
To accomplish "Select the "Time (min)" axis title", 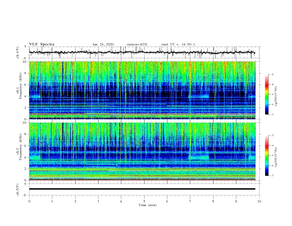I will coord(147,205).
